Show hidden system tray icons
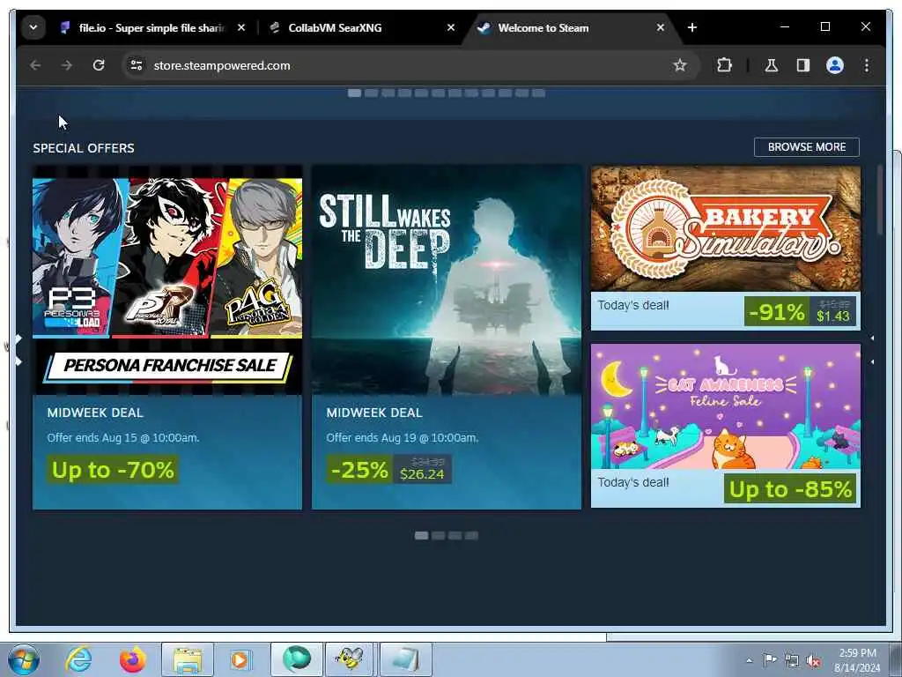The width and height of the screenshot is (902, 677). click(x=749, y=660)
